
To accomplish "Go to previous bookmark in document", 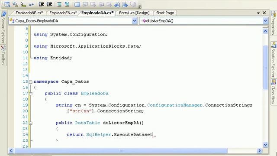I will (x=117, y=4).
